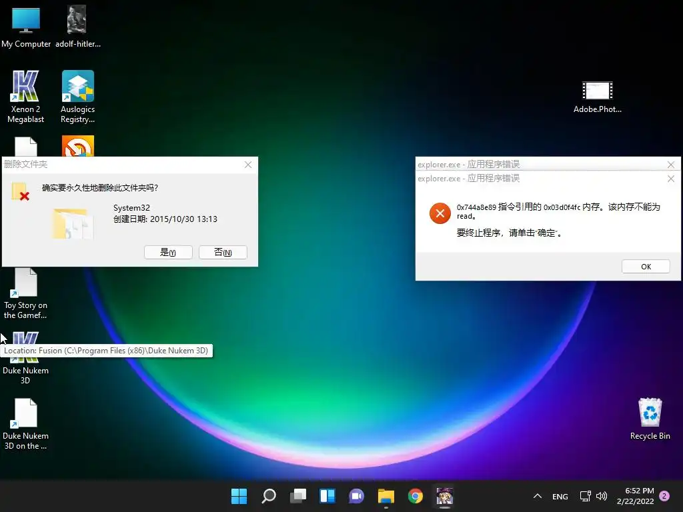Open File Explorer from the taskbar
Viewport: 683px width, 512px height.
(x=386, y=496)
